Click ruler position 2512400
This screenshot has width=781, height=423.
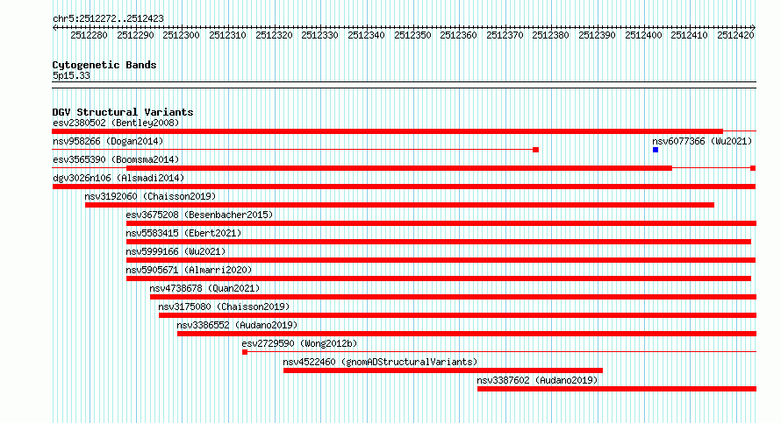[643, 35]
